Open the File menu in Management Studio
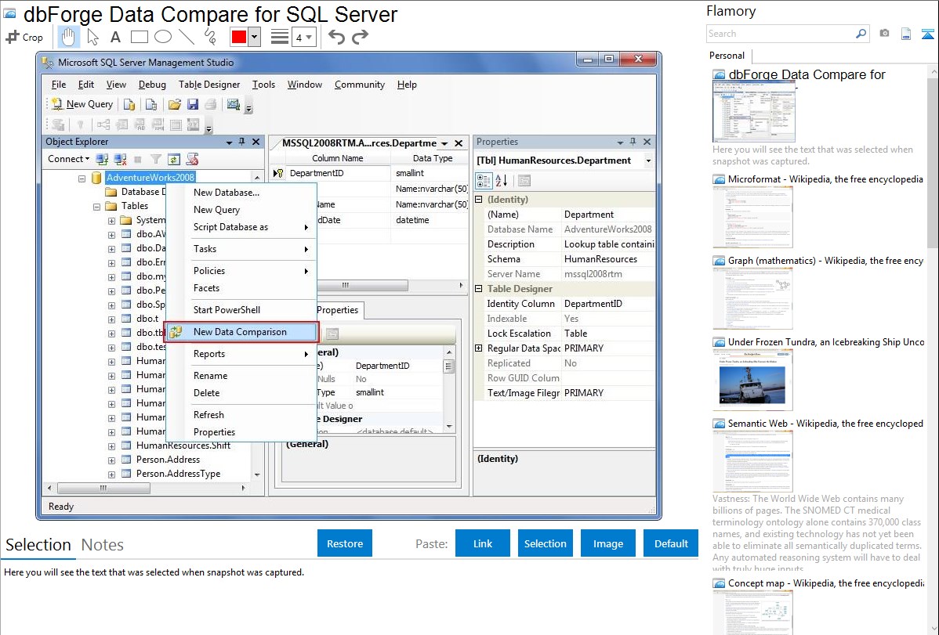 pyautogui.click(x=59, y=85)
